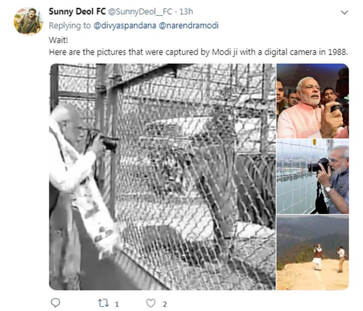Like the tweet with the heart icon
363x311 pixels.
[151, 303]
